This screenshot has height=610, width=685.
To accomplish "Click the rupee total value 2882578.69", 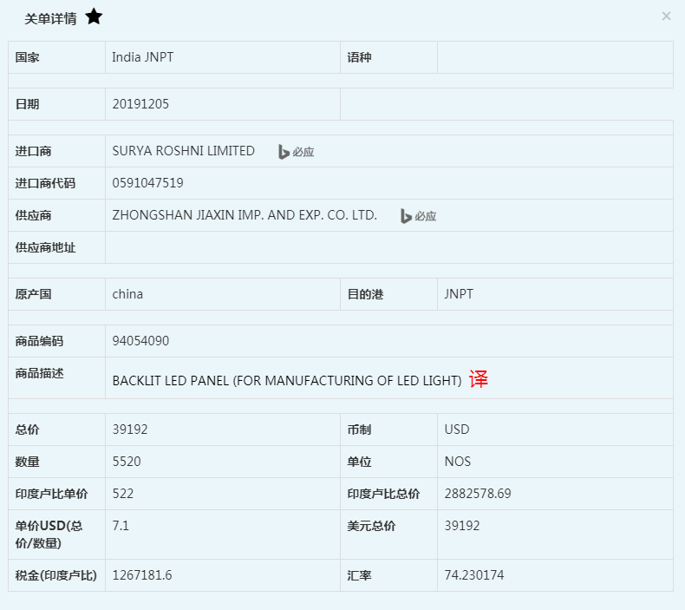I will point(478,494).
